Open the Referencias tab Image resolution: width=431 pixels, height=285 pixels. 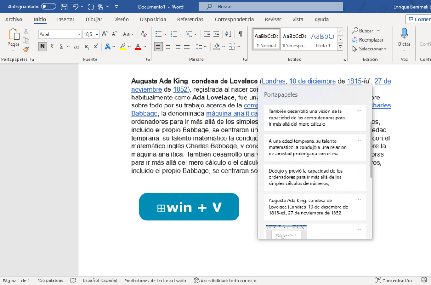tap(190, 19)
